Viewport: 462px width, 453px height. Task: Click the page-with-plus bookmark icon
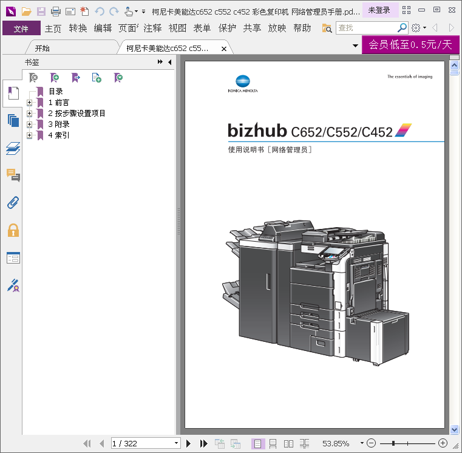[97, 78]
